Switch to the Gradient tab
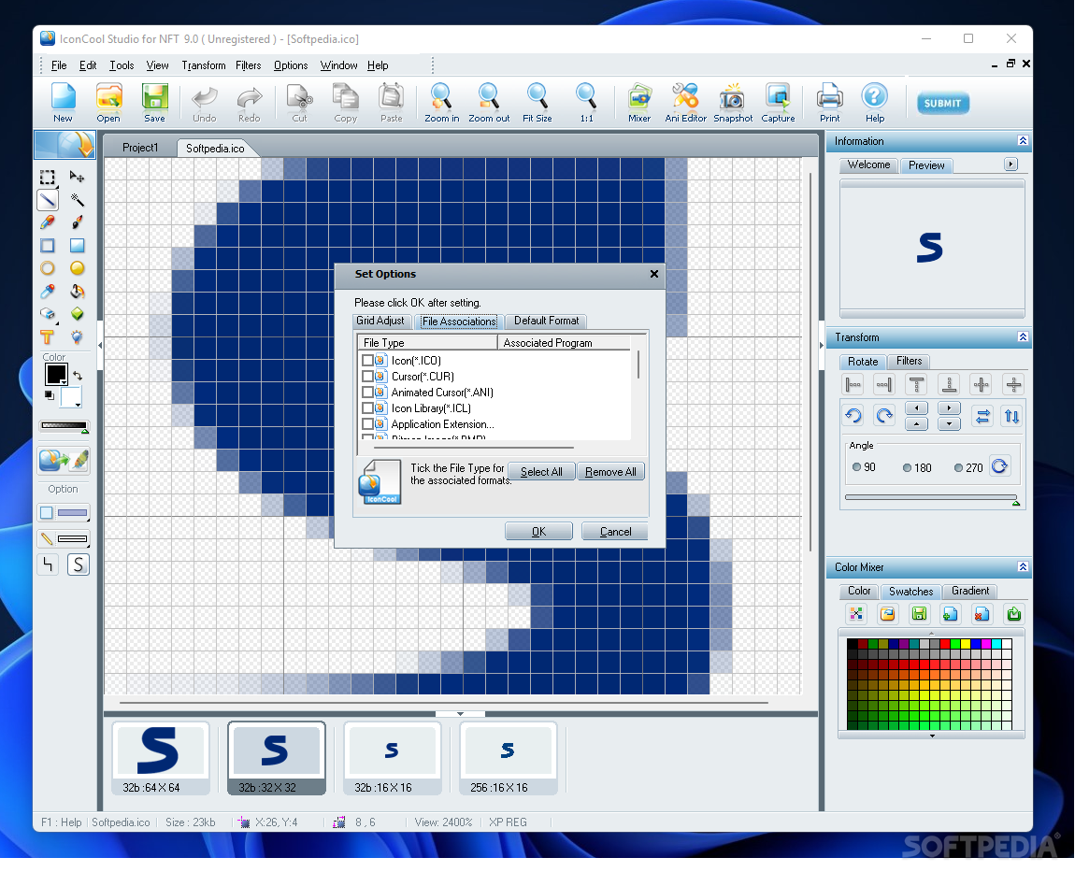This screenshot has height=872, width=1075. (x=970, y=591)
